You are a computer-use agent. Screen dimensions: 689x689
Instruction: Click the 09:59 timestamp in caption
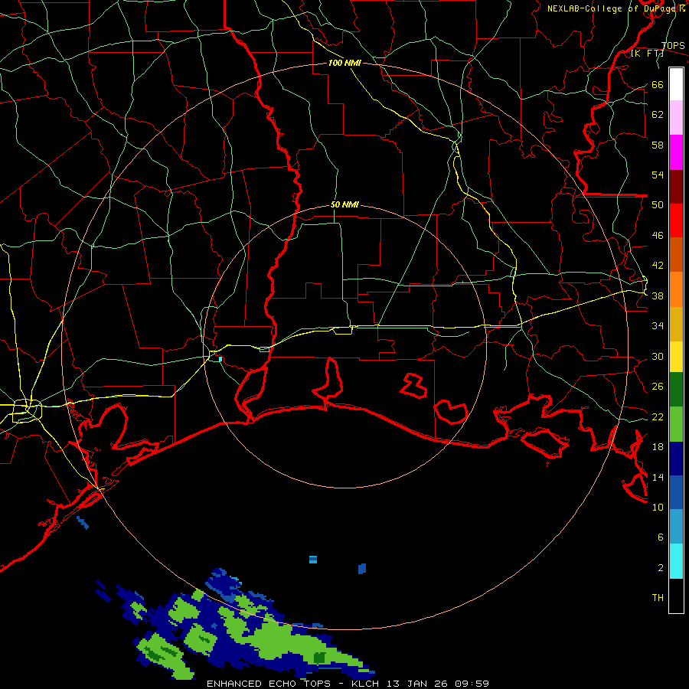click(473, 684)
